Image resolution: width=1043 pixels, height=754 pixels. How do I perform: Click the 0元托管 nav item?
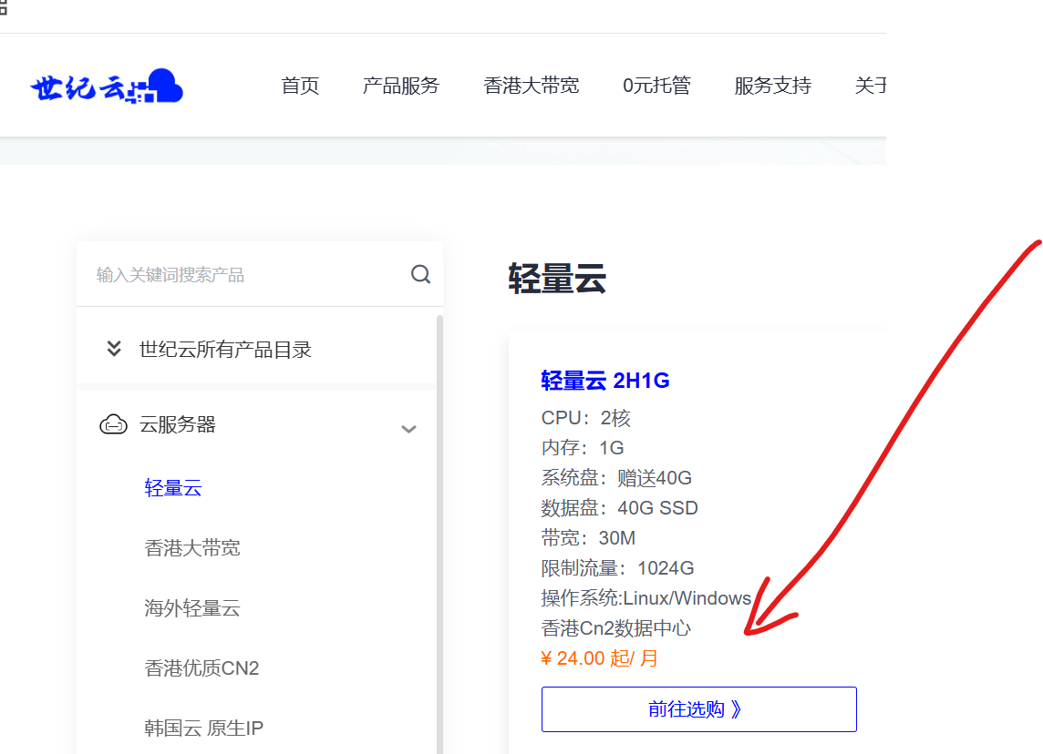click(x=656, y=85)
